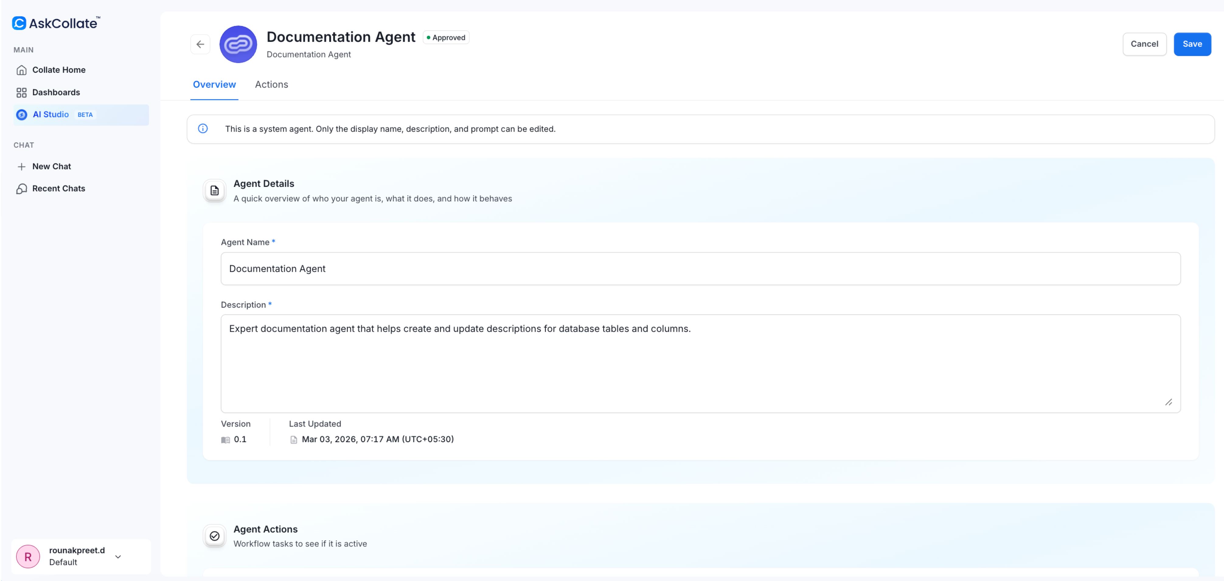Click the AI Studio icon in sidebar
Image resolution: width=1224 pixels, height=581 pixels.
point(22,115)
